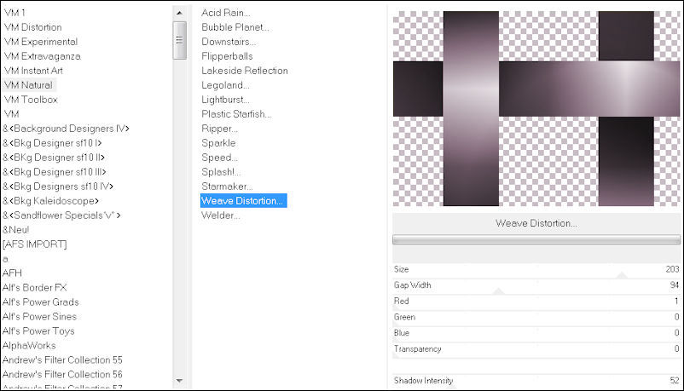Select Alf's Power Grads category
This screenshot has height=391, width=684.
click(41, 302)
